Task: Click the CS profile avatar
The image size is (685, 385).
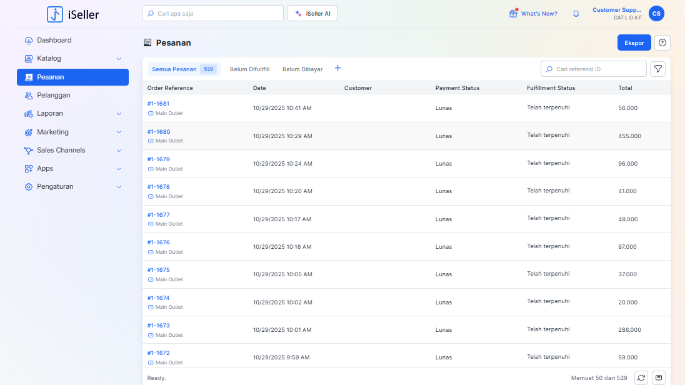Action: [656, 13]
